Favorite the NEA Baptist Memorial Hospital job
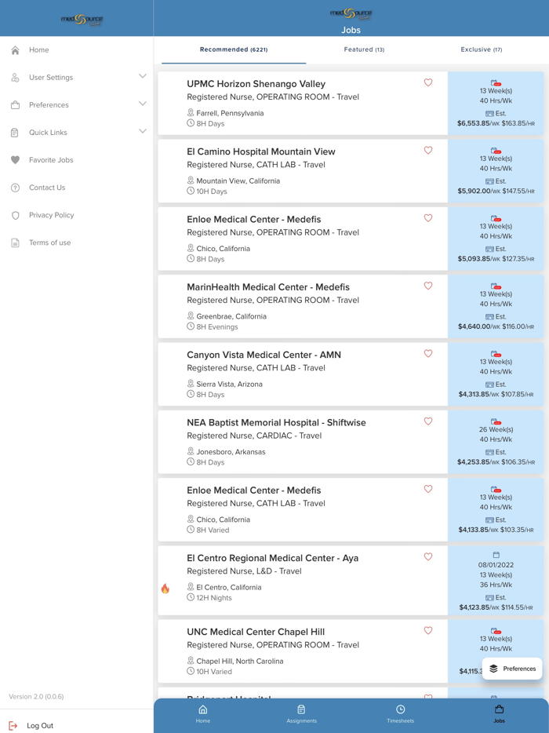Screen dimensions: 549x733 coord(428,421)
